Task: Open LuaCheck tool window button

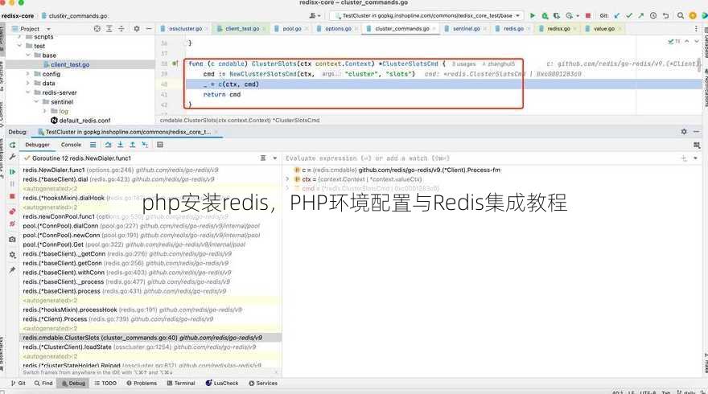Action: tap(222, 384)
